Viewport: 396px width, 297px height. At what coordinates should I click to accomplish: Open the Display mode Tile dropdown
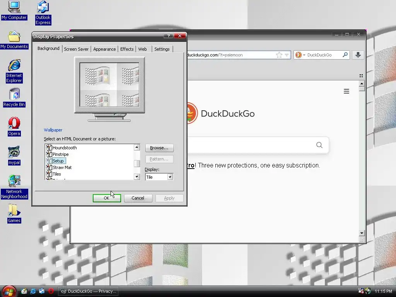[170, 177]
